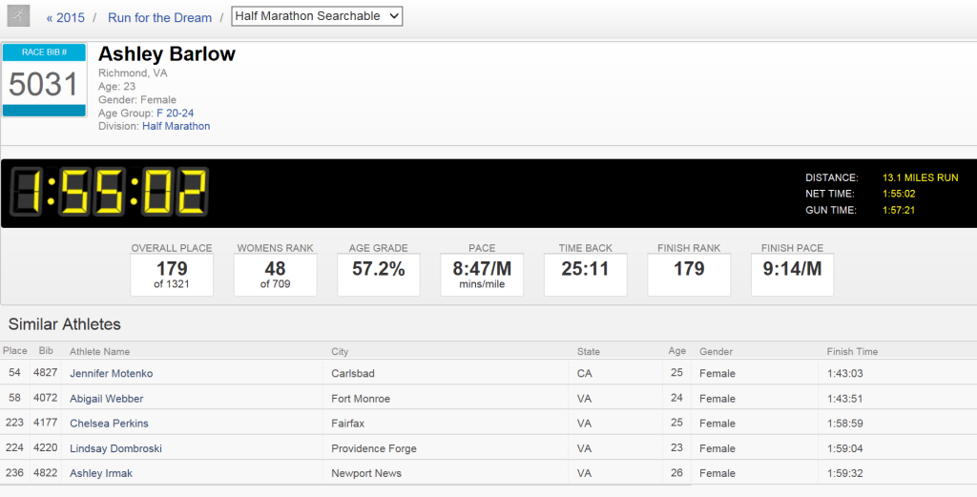Expand the Half Marathon Searchable dropdown
The width and height of the screenshot is (977, 497).
(317, 16)
